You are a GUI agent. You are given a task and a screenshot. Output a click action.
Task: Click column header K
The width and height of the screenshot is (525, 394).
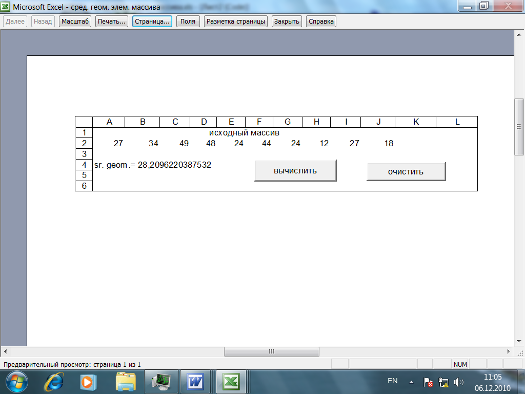click(x=416, y=122)
